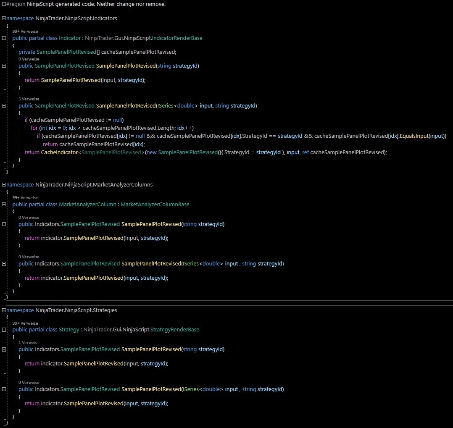Collapse MarketAnalyzerColumn method SamplePanelPlotRevised(string strategyId)
Image resolution: width=453 pixels, height=428 pixels.
[x=4, y=224]
